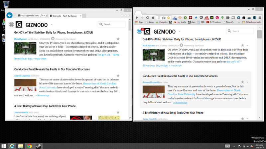Open Conductive Paint headline in IE window
The width and height of the screenshot is (266, 149).
click(x=52, y=69)
